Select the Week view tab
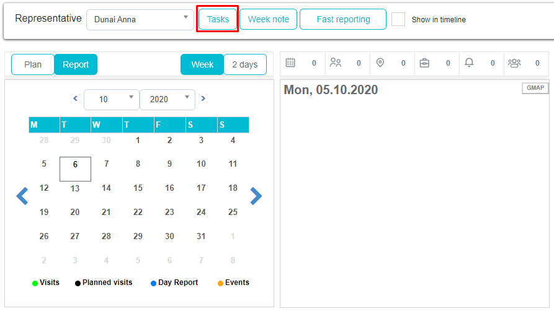Image resolution: width=554 pixels, height=311 pixels. (202, 64)
